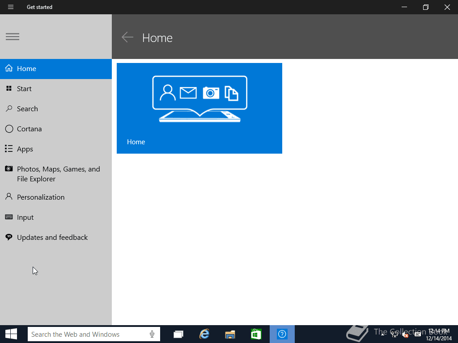Select the Input keyboard icon
458x343 pixels.
coord(8,217)
